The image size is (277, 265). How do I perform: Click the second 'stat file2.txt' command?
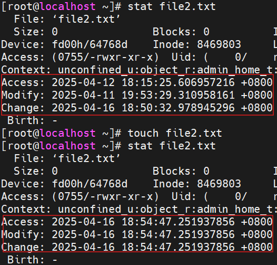pos(172,146)
